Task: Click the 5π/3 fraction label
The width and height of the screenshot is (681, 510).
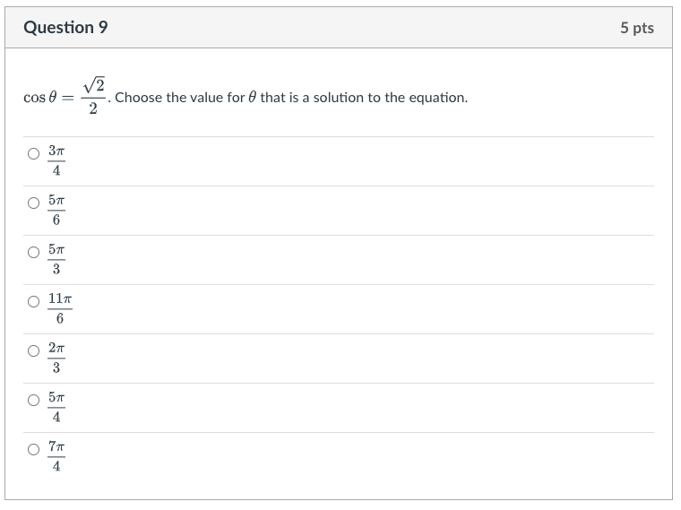Action: [56, 259]
